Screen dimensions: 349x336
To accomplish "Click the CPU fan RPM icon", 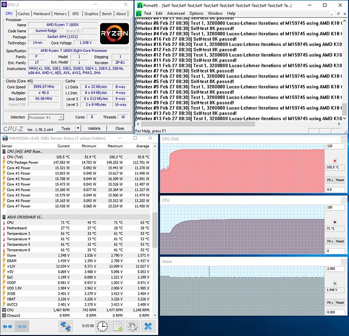I will [4, 310].
